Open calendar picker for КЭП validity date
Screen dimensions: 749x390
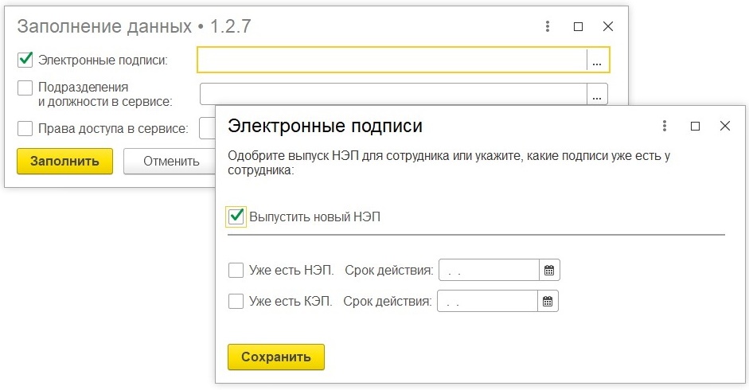click(548, 301)
